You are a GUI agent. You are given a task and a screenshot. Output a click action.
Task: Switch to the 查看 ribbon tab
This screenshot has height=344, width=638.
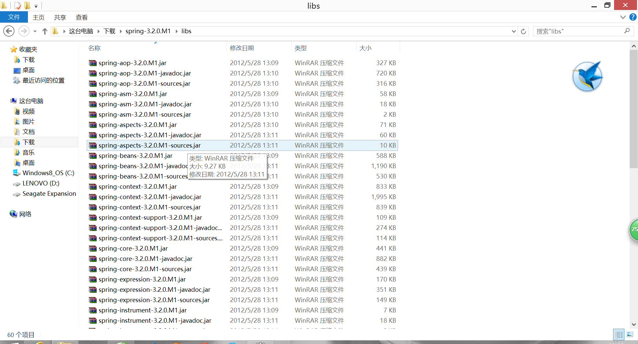[x=82, y=17]
